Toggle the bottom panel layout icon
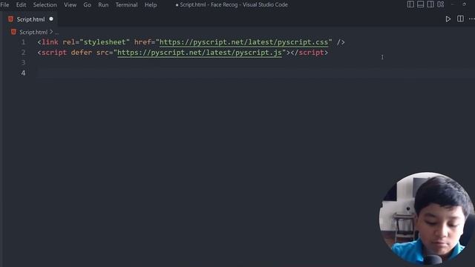Screen dimensions: 475x267 (x=421, y=4)
